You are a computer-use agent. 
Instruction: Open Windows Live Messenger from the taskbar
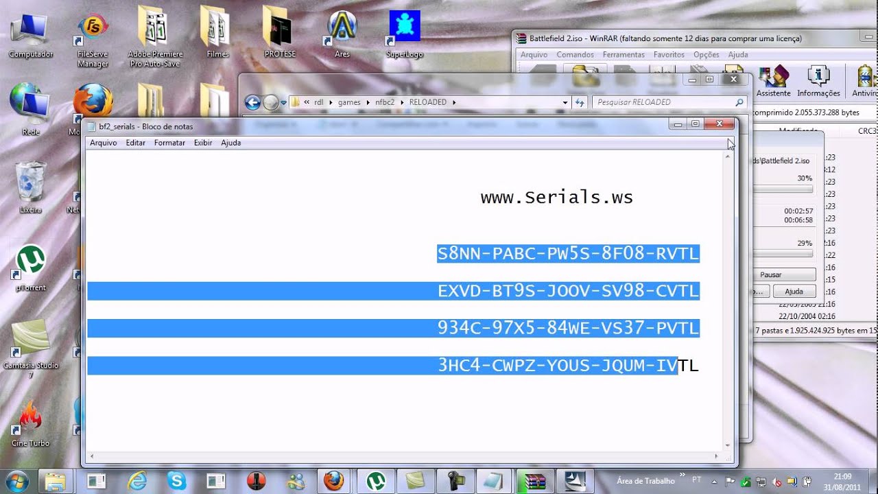296,481
